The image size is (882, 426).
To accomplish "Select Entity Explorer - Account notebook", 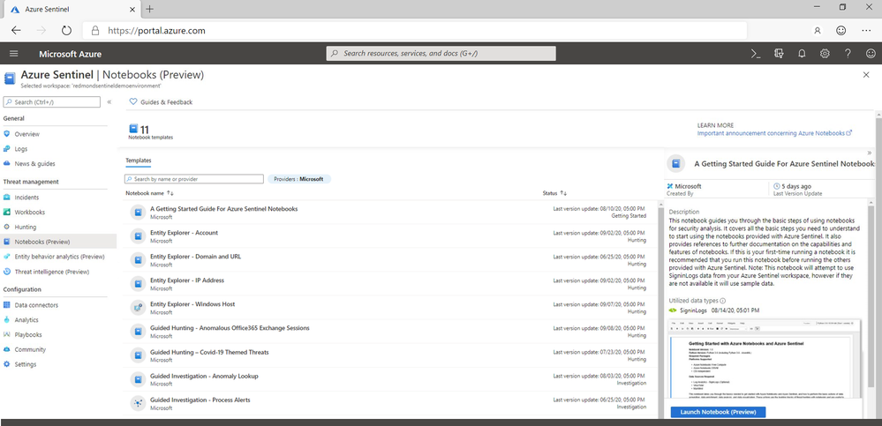I will (390, 236).
